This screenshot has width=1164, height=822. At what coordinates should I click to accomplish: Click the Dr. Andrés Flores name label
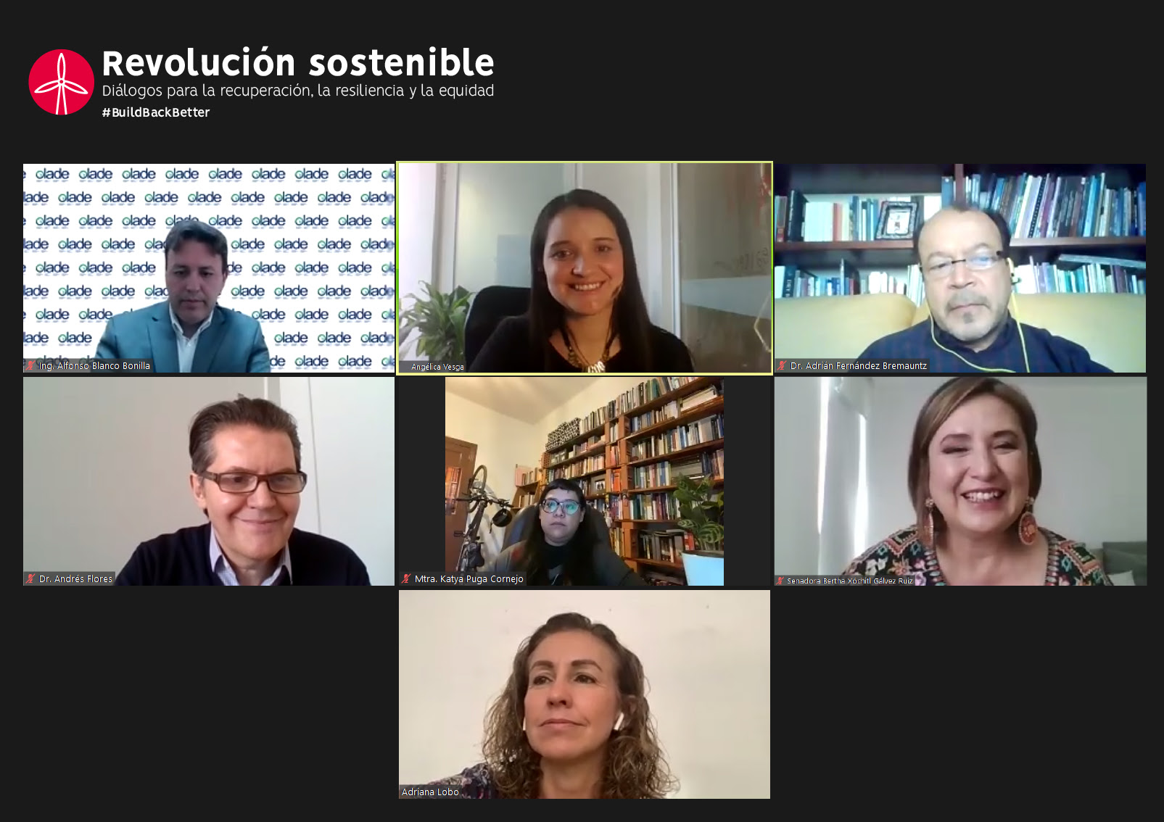point(75,578)
